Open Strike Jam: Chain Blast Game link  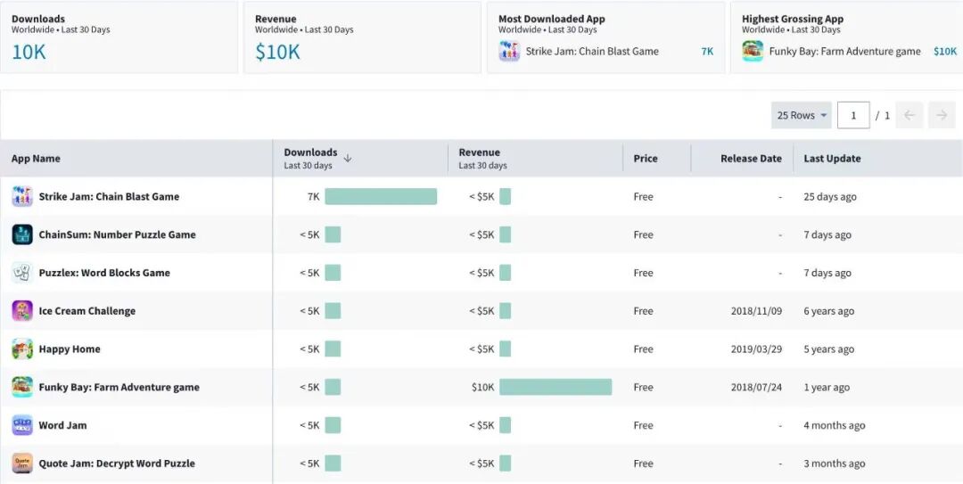point(109,197)
